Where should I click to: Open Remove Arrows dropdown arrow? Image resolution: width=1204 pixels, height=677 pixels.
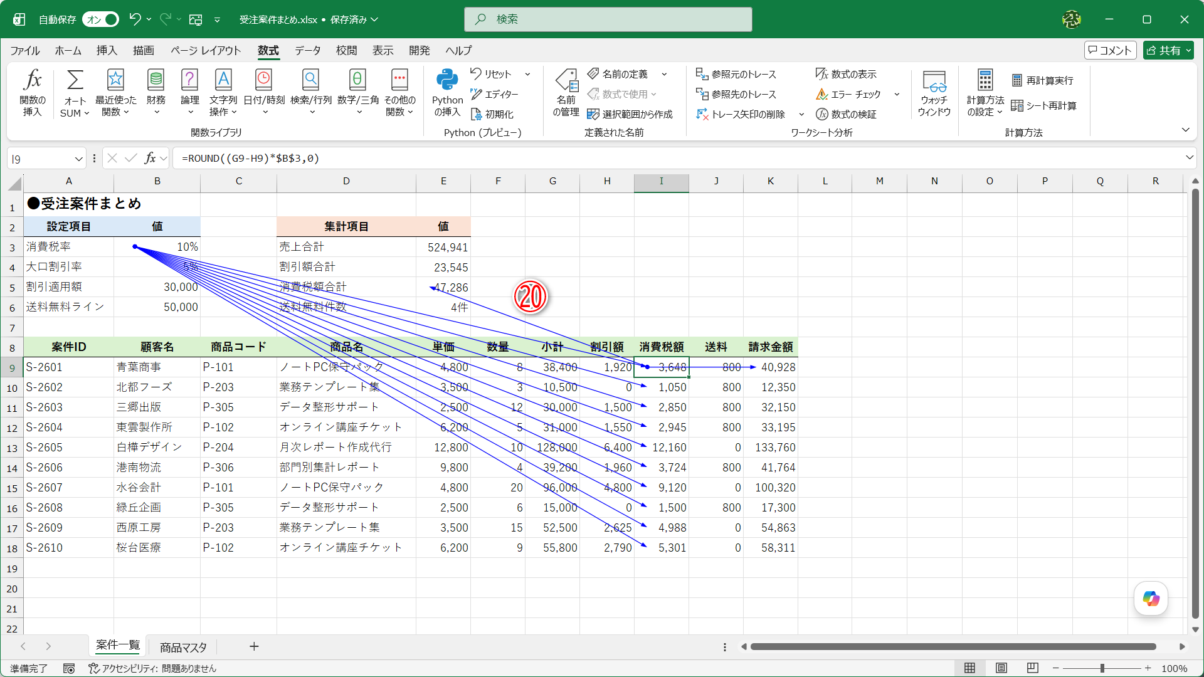(801, 114)
